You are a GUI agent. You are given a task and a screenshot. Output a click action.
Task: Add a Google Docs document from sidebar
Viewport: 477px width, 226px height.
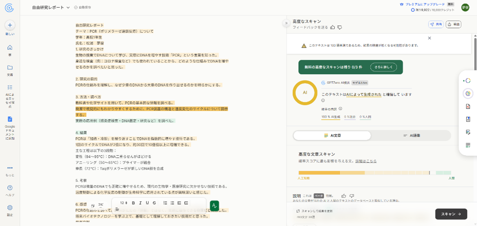[x=10, y=119]
